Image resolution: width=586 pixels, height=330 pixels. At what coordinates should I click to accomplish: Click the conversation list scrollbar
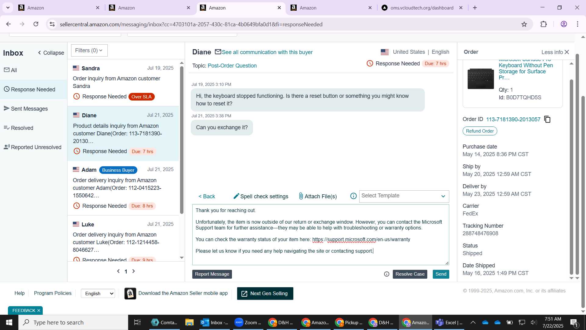coord(182,140)
